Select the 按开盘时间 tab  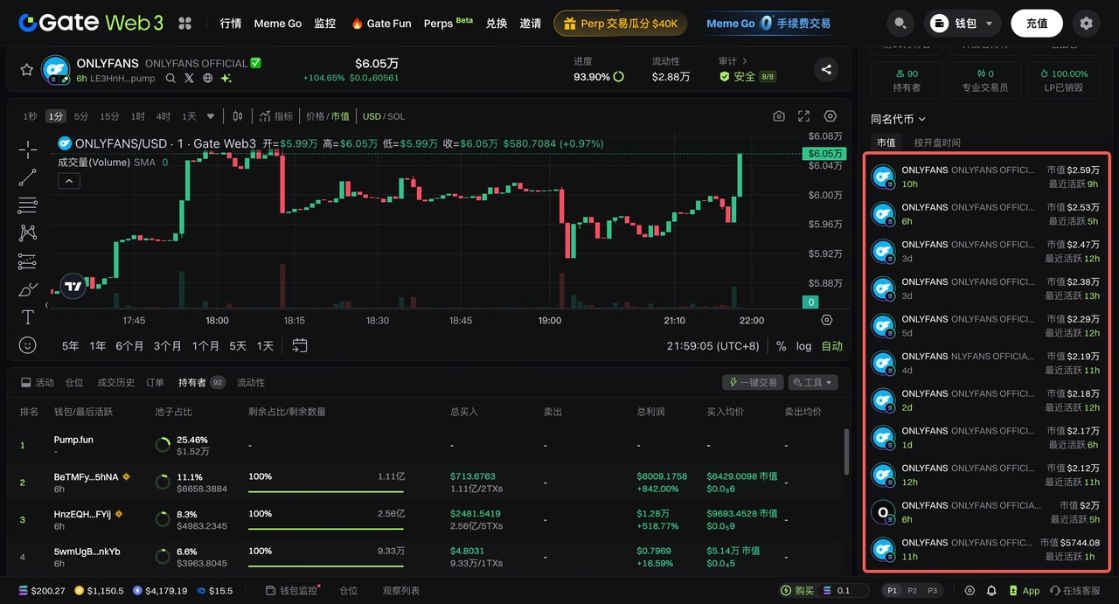click(x=937, y=142)
